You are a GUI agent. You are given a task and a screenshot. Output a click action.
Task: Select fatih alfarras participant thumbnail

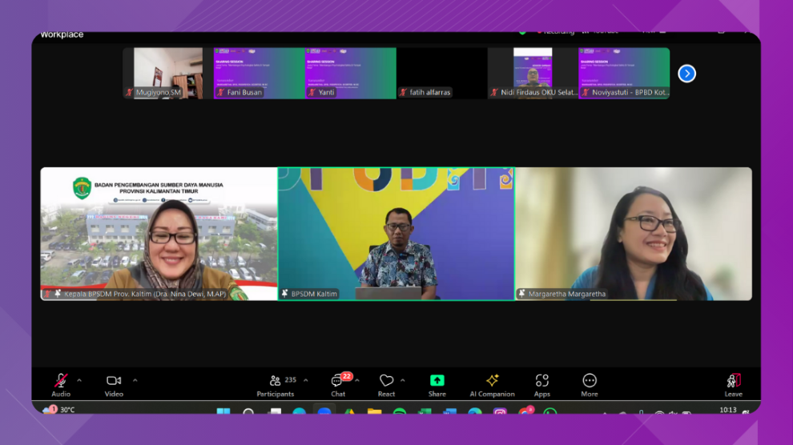[441, 74]
